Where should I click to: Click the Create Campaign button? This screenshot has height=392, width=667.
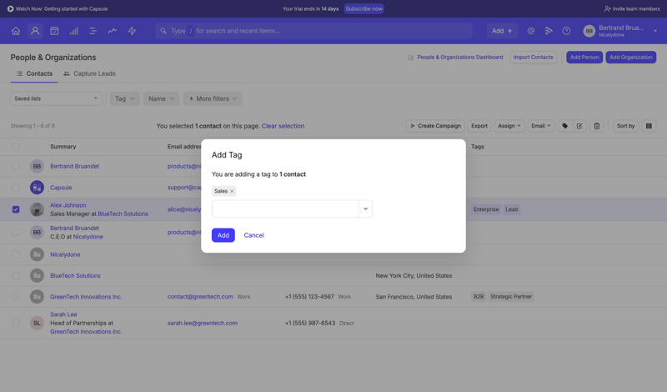click(x=435, y=126)
